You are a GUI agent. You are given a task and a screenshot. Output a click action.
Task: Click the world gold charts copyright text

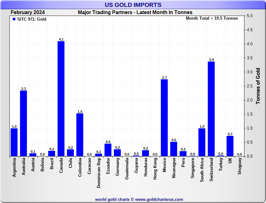point(139,200)
